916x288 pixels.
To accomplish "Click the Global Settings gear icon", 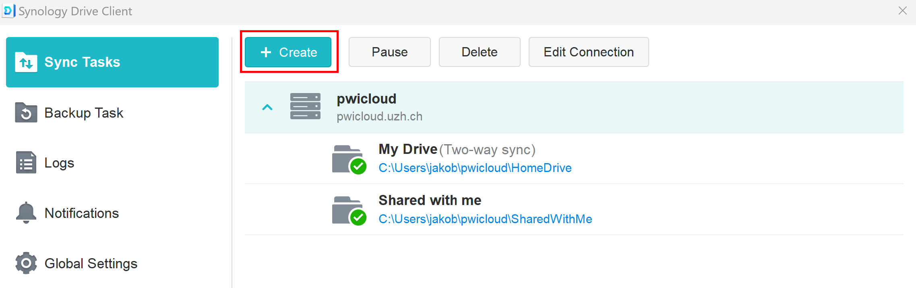I will [x=26, y=263].
